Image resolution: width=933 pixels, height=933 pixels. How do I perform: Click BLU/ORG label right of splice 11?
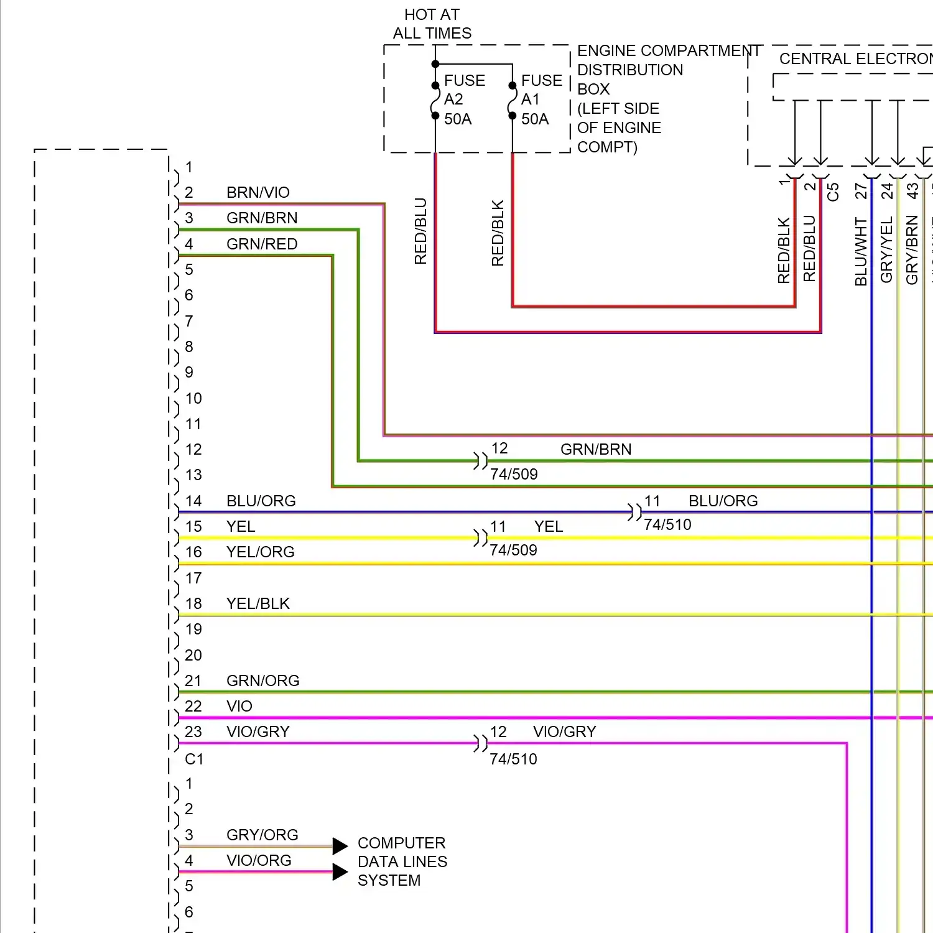pyautogui.click(x=723, y=501)
